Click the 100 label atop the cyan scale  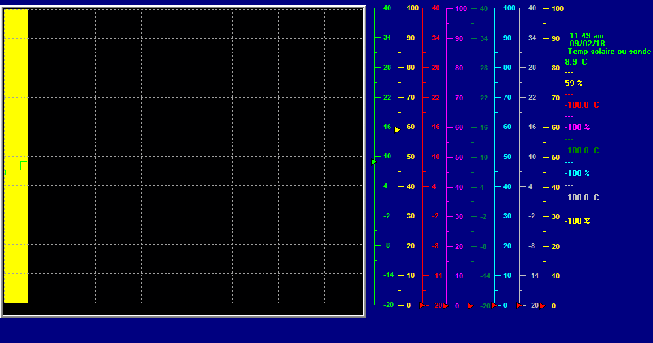pos(509,8)
